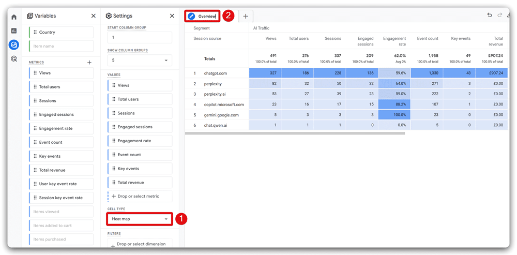Click the pencil icon on Overview tab
Image resolution: width=517 pixels, height=255 pixels.
(191, 16)
